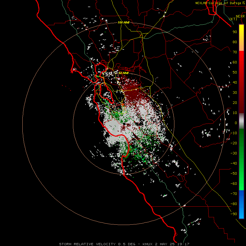Click the "NEXLAB-College of DuPage" credit text
The image size is (246, 246).
pyautogui.click(x=218, y=3)
